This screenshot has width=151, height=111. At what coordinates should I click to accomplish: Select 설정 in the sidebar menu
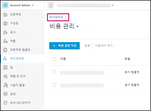point(13,94)
